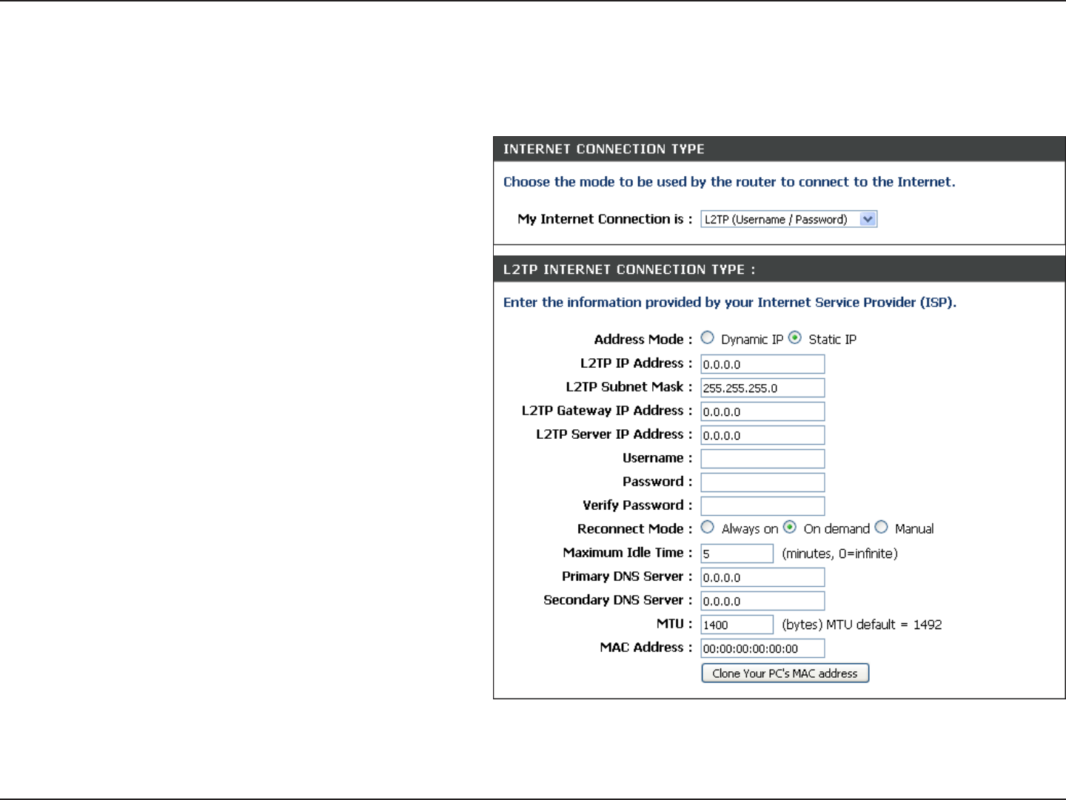Viewport: 1066px width, 800px height.
Task: Select Static IP address mode
Action: pos(795,338)
